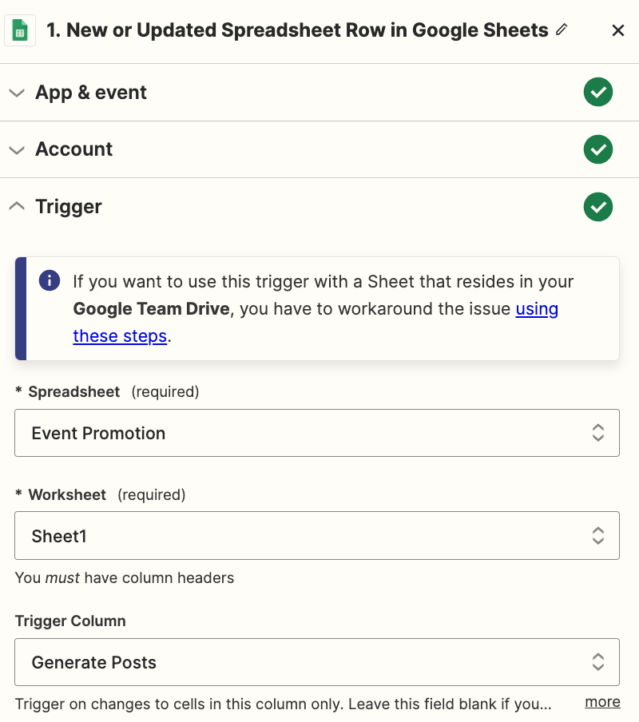The height and width of the screenshot is (722, 639).
Task: Click the Spreadsheet dropdown arrows icon
Action: pos(597,433)
